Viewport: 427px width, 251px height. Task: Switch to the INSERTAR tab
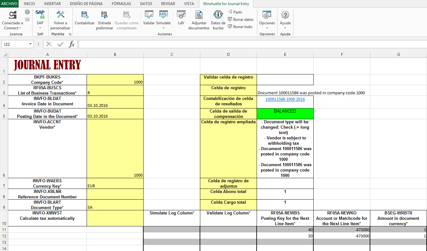click(53, 4)
